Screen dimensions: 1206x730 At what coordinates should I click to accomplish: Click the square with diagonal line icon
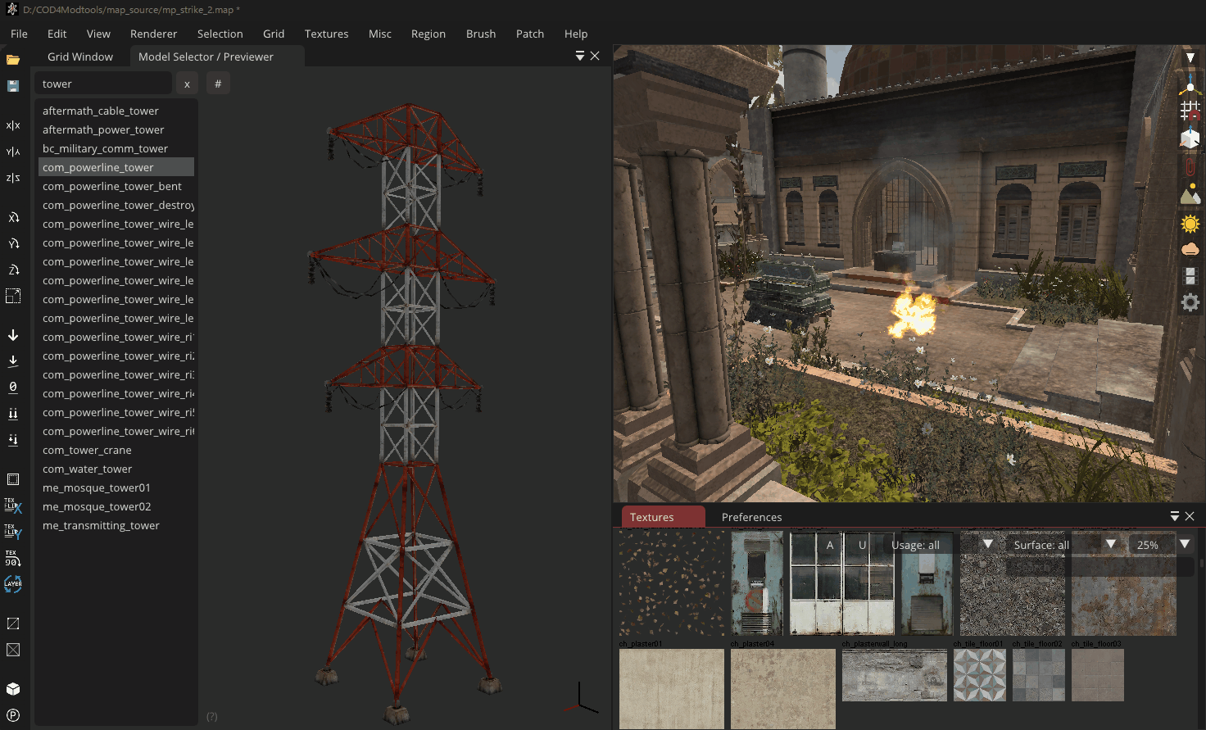point(13,623)
